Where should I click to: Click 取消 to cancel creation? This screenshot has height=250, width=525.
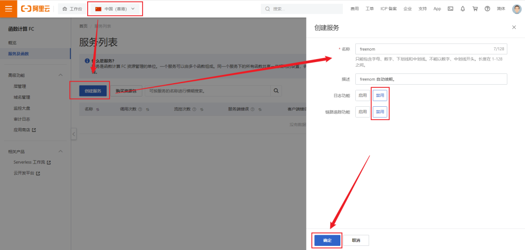click(x=356, y=241)
